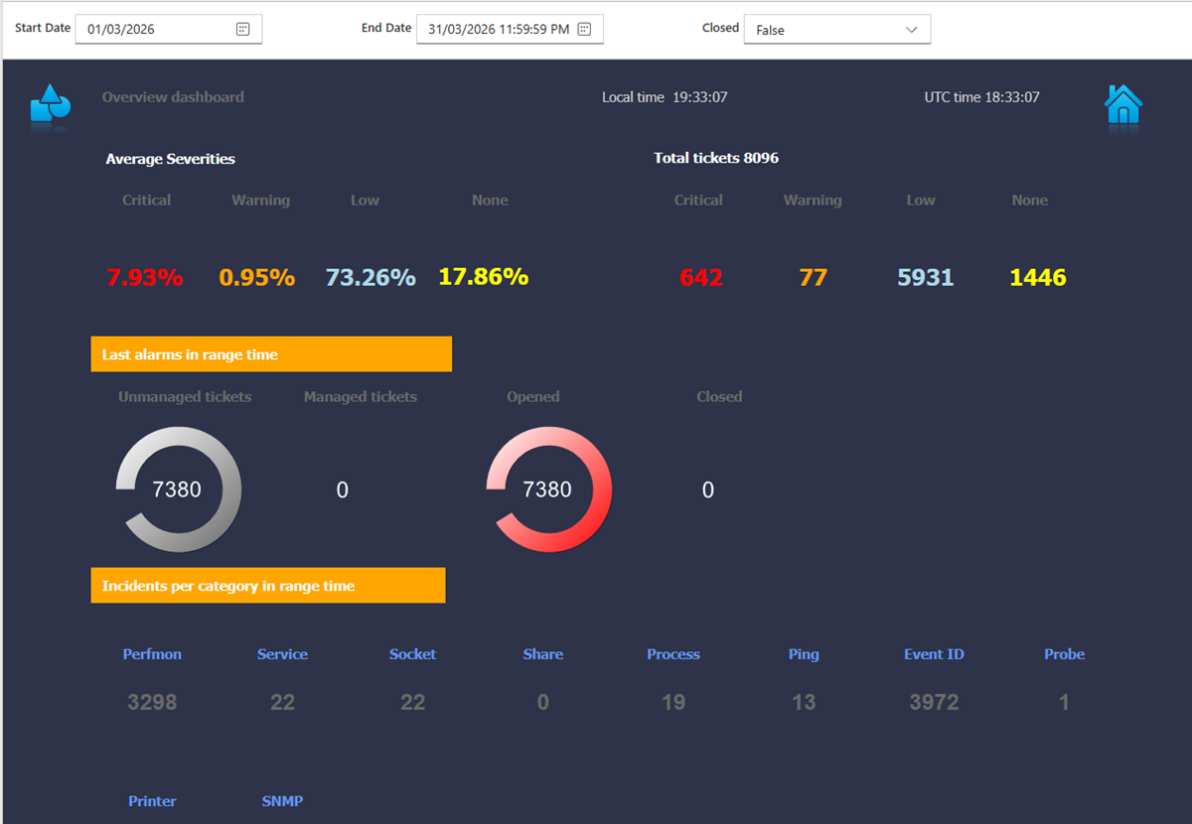Expand the Closed dropdown arrow

911,30
